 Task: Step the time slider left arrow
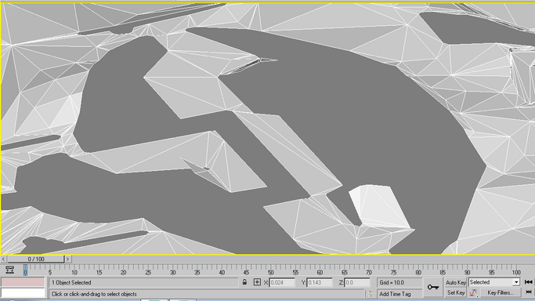click(3, 259)
